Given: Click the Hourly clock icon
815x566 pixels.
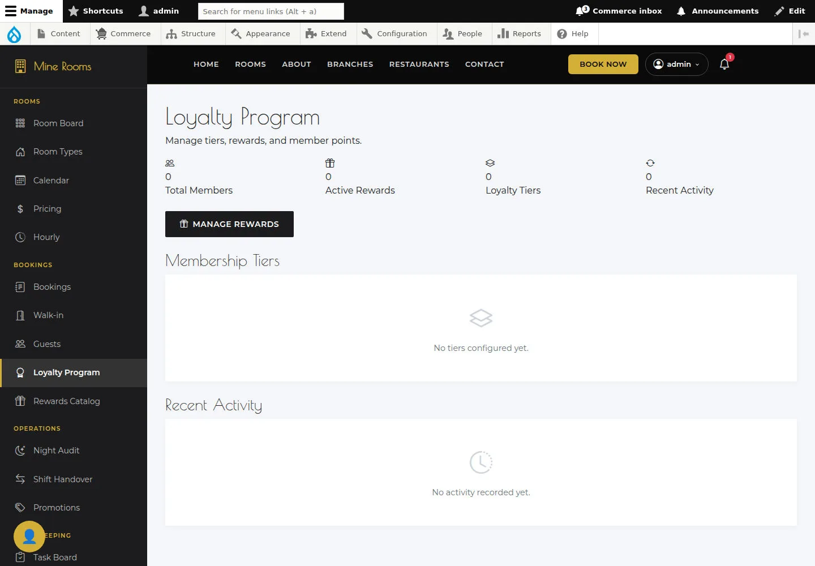Looking at the screenshot, I should (x=20, y=237).
